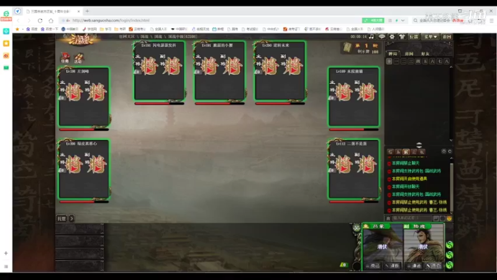This screenshot has height=280, width=497.
Task: Click the bottom yin-yang icon beside generals
Action: 449,265
